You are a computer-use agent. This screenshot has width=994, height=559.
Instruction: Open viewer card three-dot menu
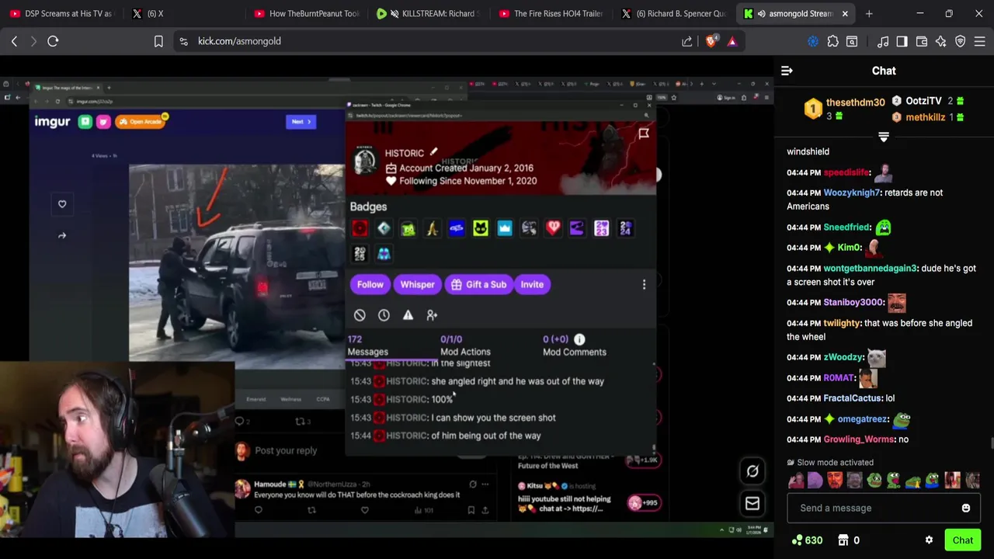pos(644,284)
